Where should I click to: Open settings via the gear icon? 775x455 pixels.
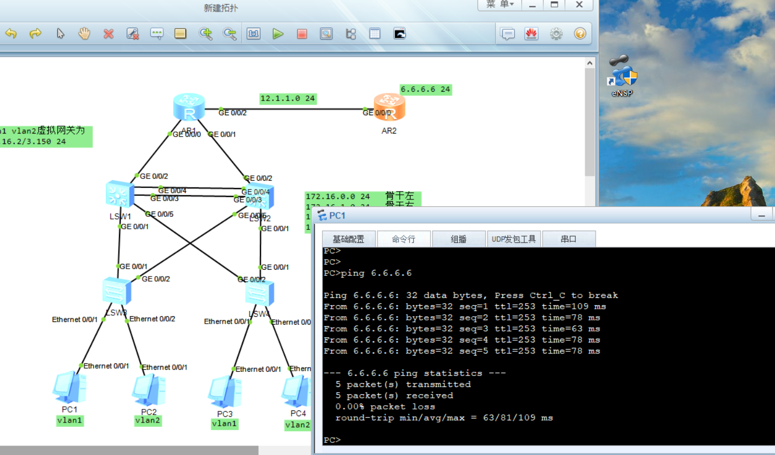(556, 34)
